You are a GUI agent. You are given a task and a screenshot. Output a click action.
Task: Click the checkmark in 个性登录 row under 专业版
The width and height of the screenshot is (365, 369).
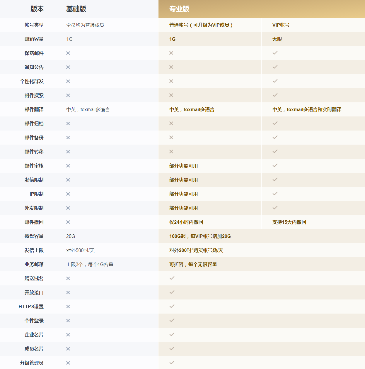point(172,320)
